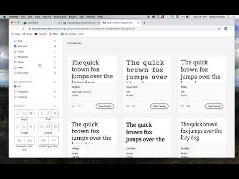Collapse the Recommendations section chevron

click(55, 82)
